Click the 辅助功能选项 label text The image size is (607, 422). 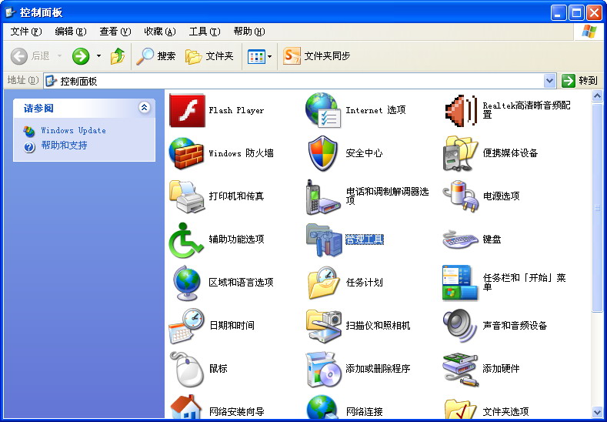point(236,239)
